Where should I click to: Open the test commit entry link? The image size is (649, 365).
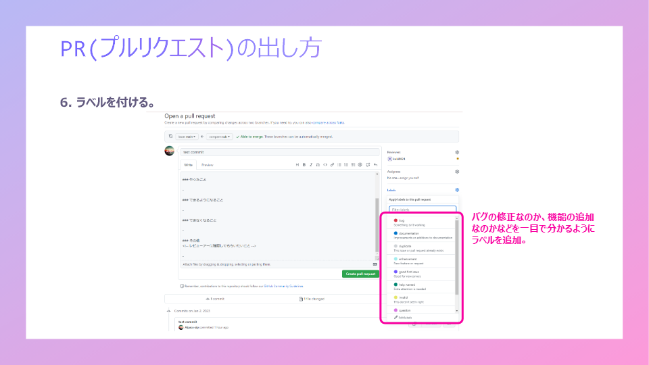coord(187,322)
